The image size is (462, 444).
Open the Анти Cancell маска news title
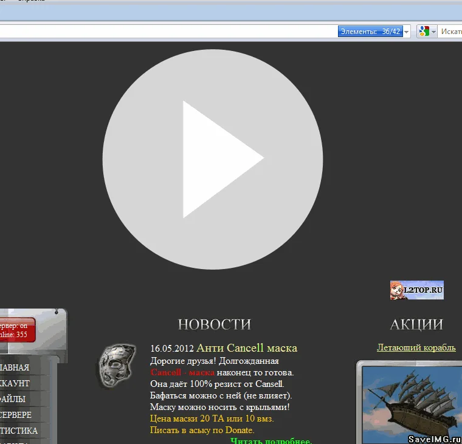pos(247,348)
